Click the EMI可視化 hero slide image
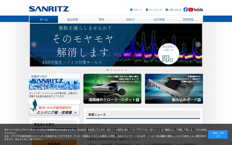Image resolution: width=232 pixels, height=145 pixels. 116,45
